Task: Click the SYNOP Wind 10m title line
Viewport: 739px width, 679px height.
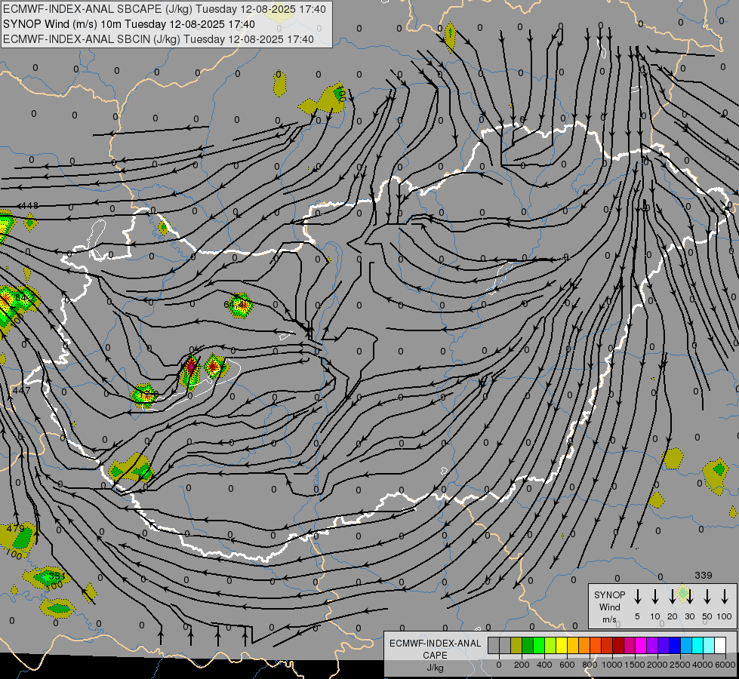Action: click(128, 24)
